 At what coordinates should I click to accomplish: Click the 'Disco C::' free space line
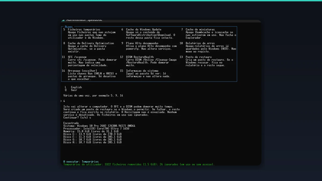tap(93, 134)
